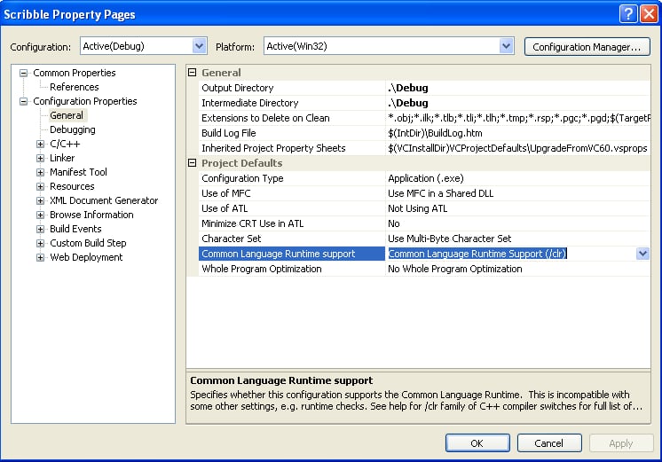The height and width of the screenshot is (462, 662).
Task: Expand the XML Document Generator node
Action: point(41,200)
